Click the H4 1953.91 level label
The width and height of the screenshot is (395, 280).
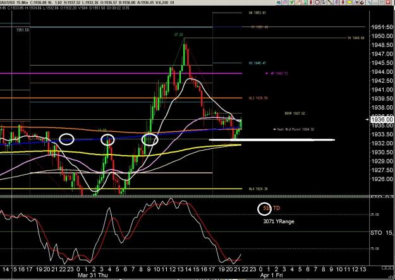[257, 13]
